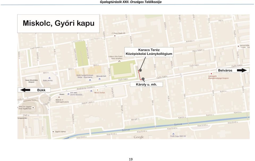Click the 'Bükk' direction label
The image size is (255, 161).
point(41,90)
